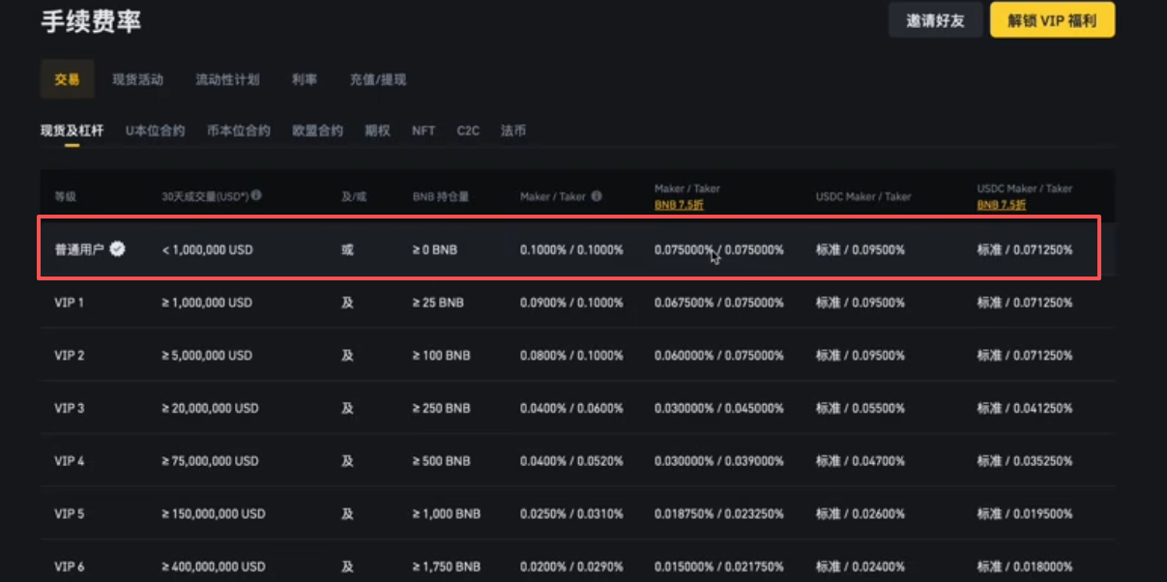This screenshot has height=582, width=1167.
Task: Select the 利率 tab
Action: (x=305, y=79)
